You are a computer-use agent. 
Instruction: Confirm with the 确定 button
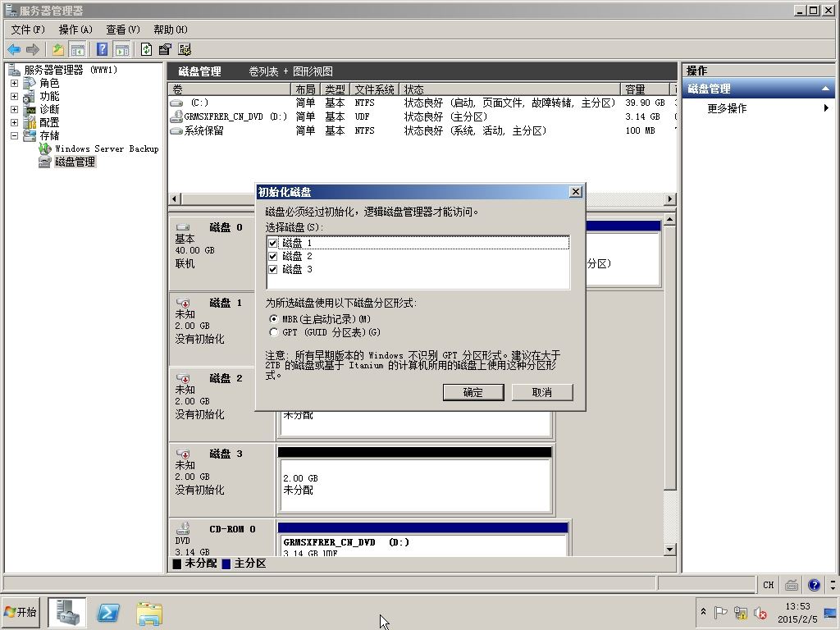(473, 392)
